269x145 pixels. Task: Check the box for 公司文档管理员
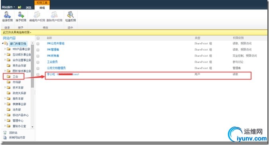point(38,69)
